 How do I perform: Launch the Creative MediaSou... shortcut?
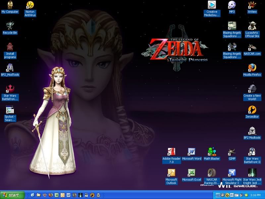click(x=212, y=9)
